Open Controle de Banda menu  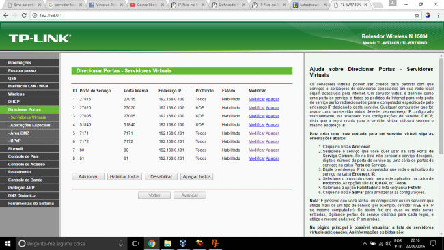point(30,180)
